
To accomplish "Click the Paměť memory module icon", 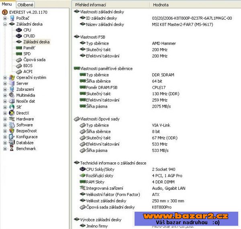I will [x=19, y=48].
